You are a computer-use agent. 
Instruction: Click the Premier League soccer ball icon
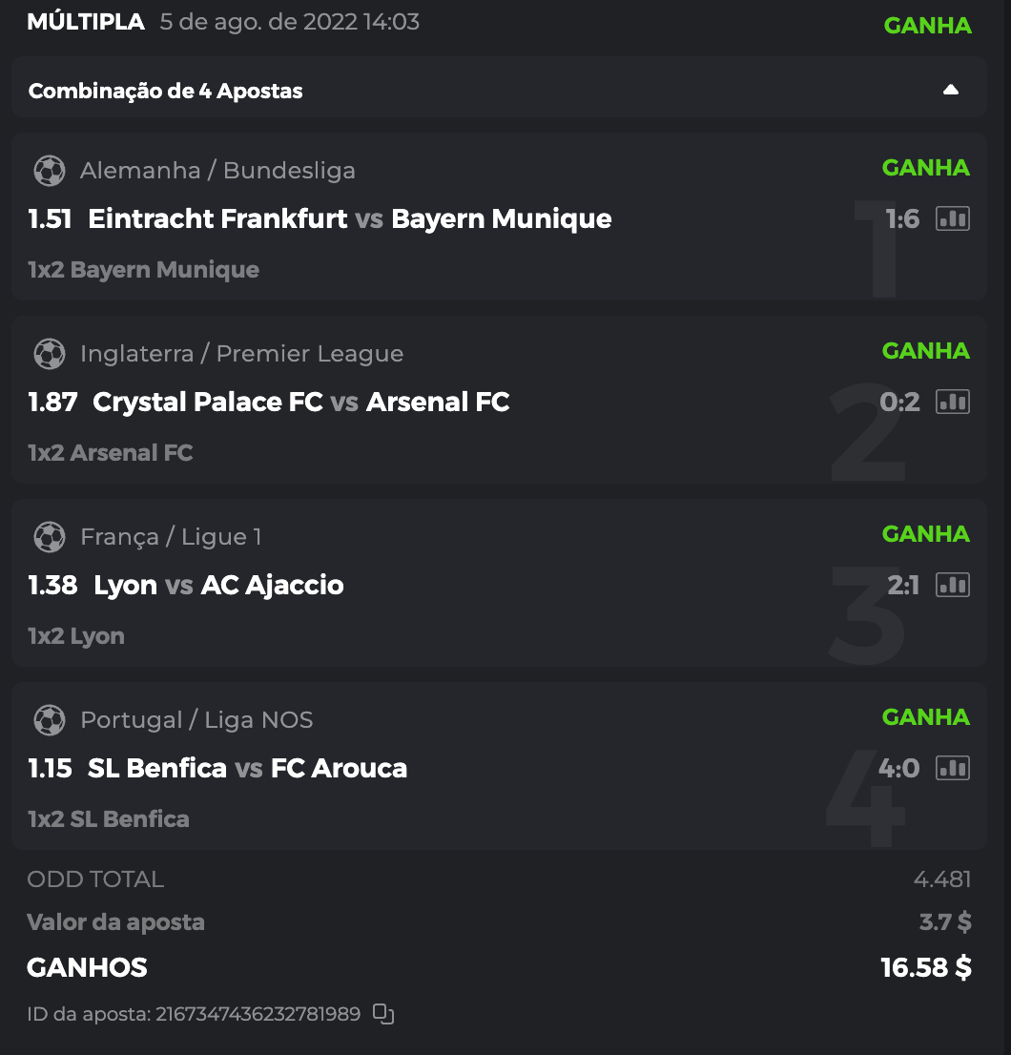coord(49,354)
